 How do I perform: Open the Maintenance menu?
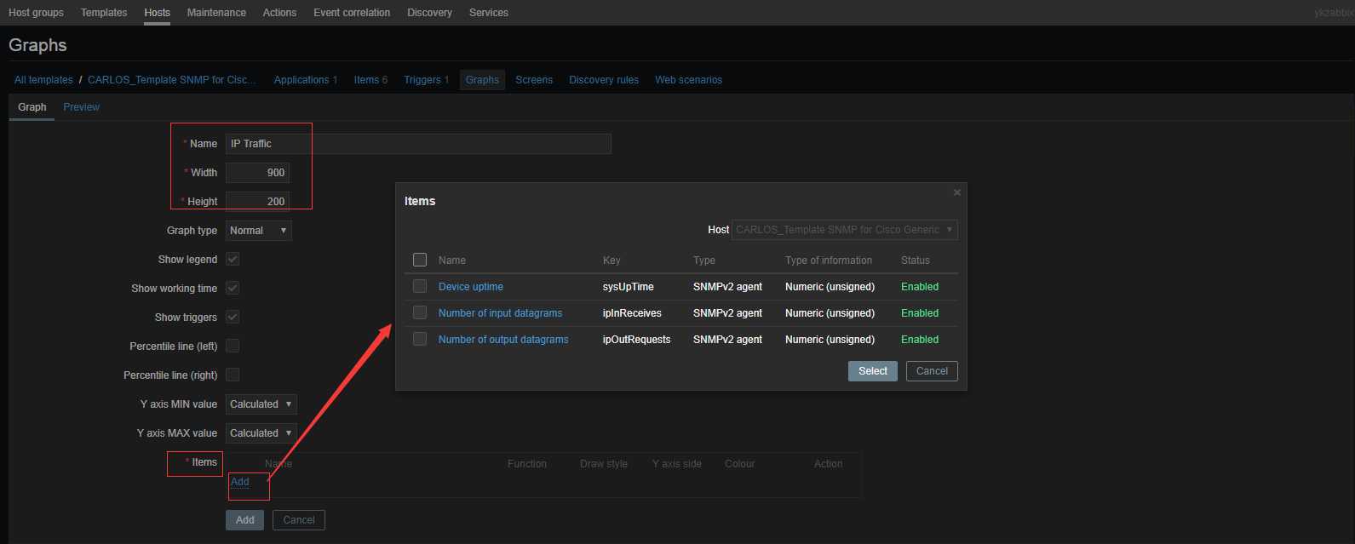tap(216, 13)
